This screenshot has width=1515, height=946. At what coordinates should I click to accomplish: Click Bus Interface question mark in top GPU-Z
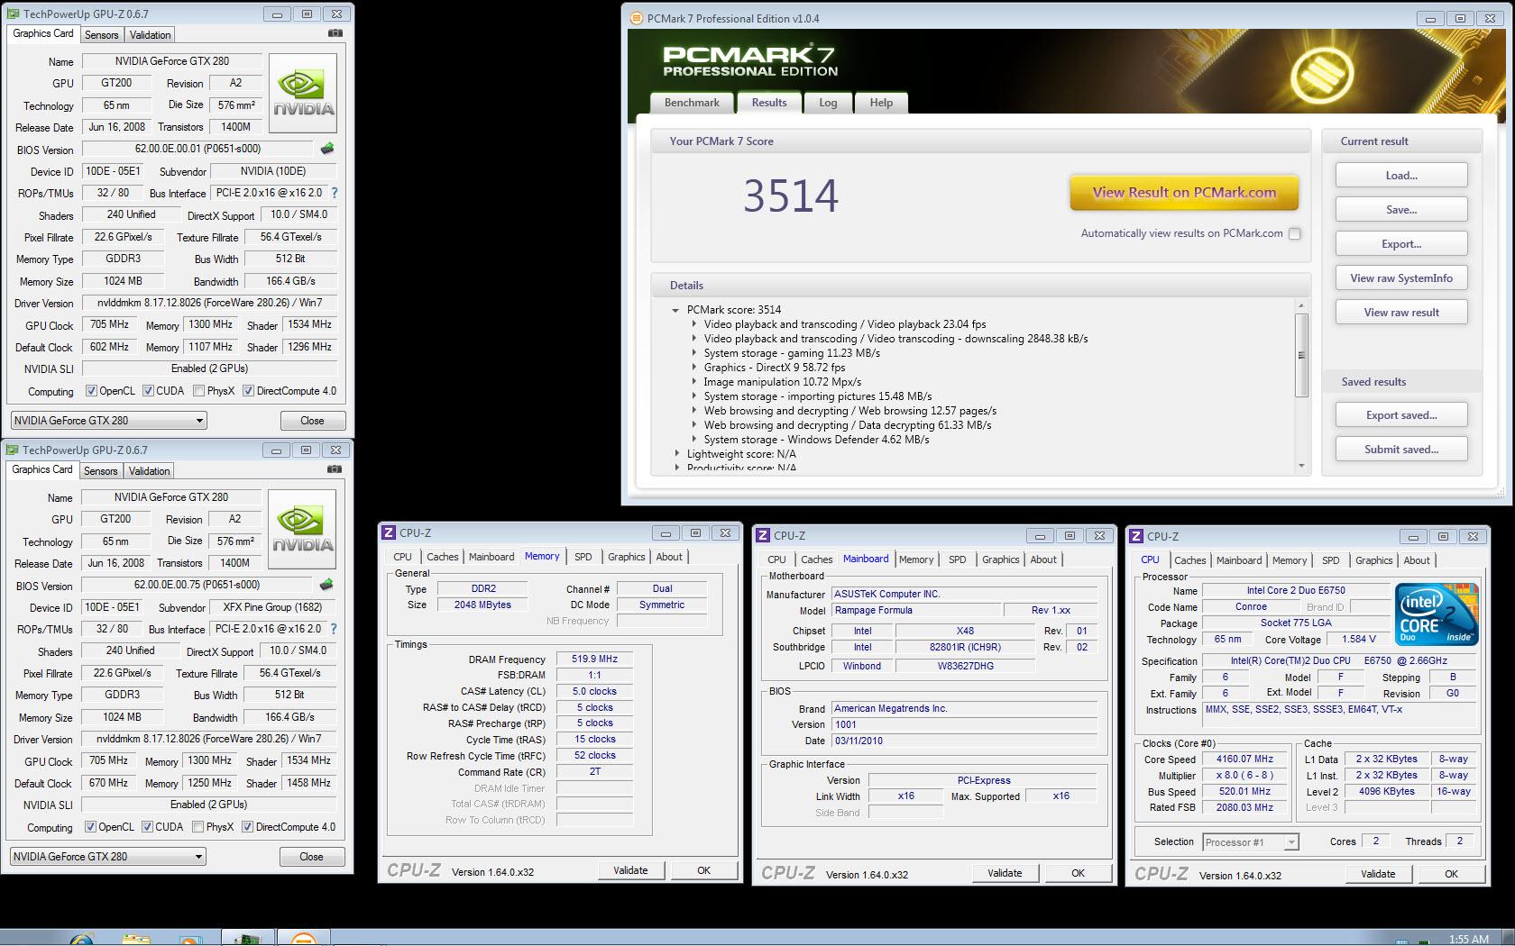(x=335, y=193)
